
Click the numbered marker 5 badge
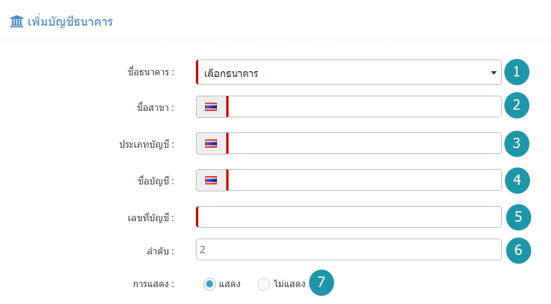pos(518,217)
